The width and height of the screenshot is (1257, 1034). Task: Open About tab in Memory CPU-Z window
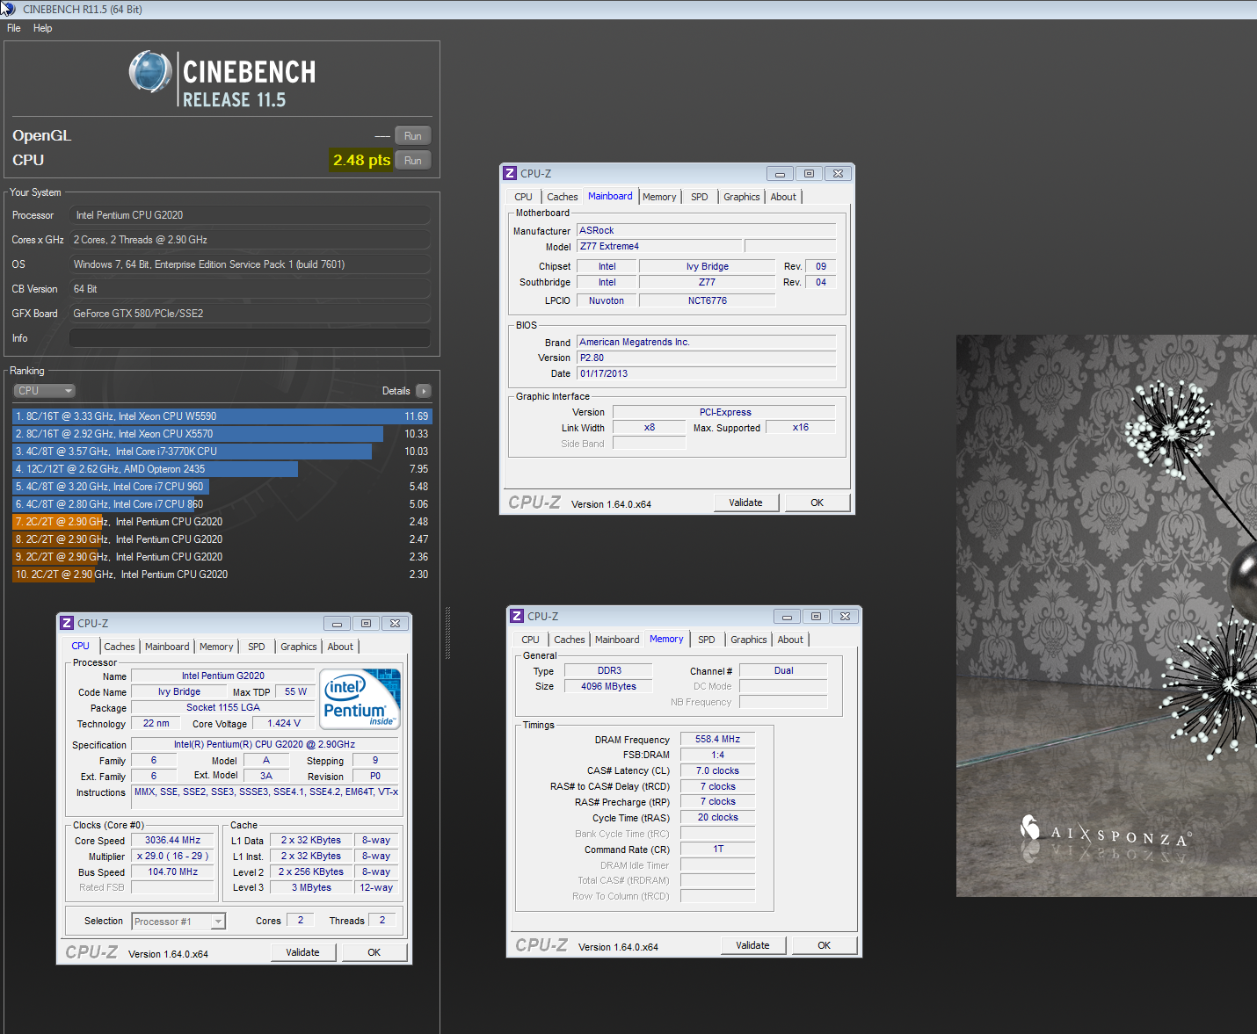pos(790,640)
